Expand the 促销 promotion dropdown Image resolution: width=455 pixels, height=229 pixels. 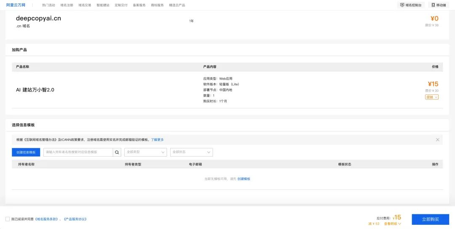(x=432, y=97)
